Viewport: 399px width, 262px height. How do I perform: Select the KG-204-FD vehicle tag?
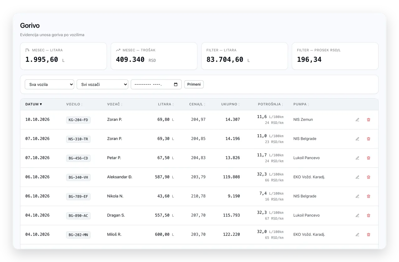pyautogui.click(x=78, y=120)
